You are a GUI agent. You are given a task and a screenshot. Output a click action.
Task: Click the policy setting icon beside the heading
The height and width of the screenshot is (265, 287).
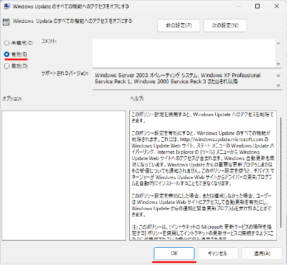coord(6,22)
